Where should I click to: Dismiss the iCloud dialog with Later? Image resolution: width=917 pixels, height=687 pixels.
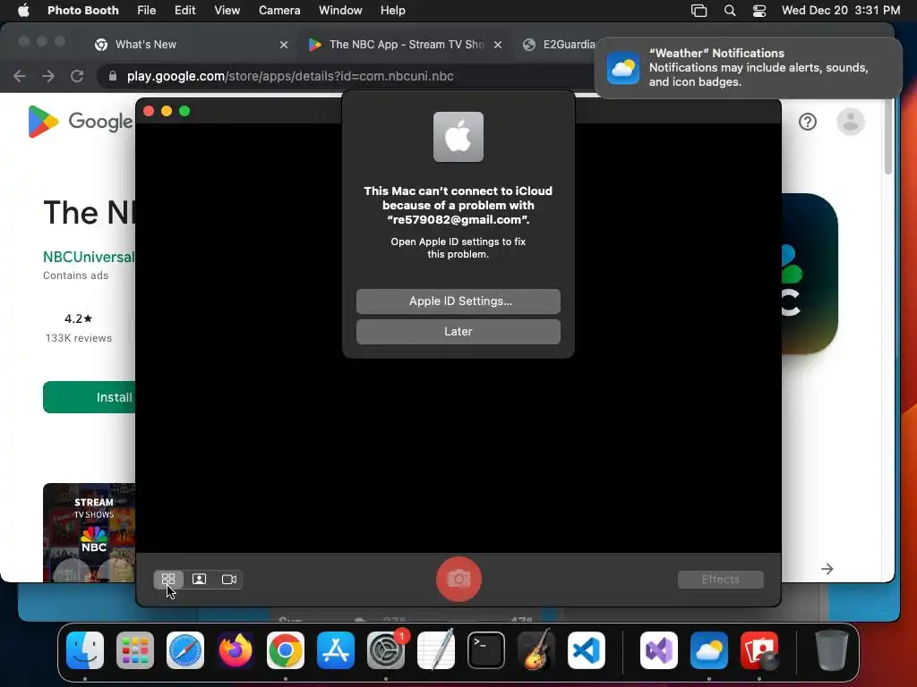point(458,331)
